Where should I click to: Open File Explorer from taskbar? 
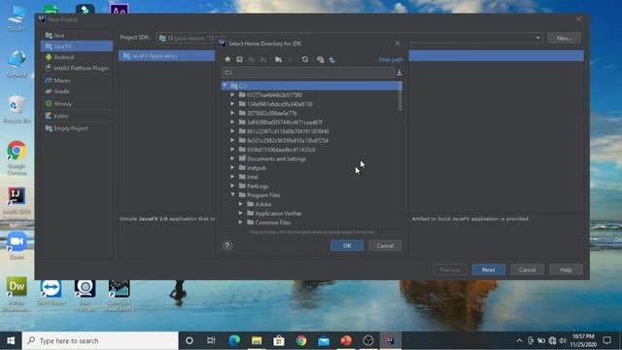pyautogui.click(x=257, y=340)
